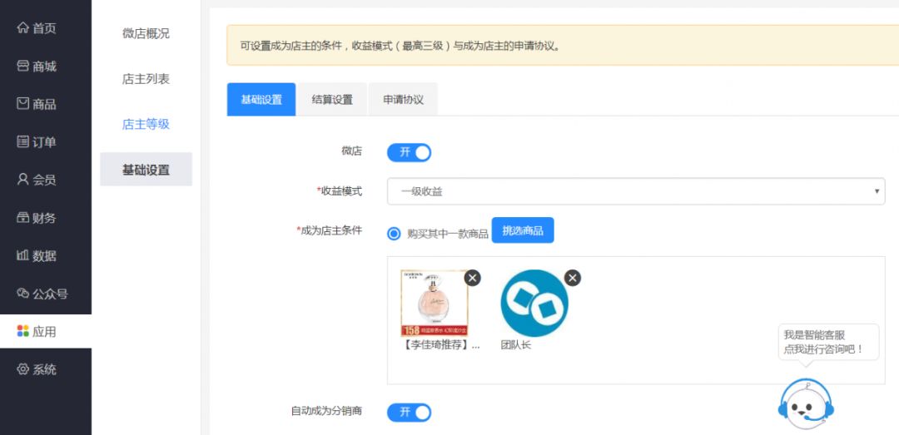Click the store icon beside 商城
Viewport: 899px width, 435px height.
[22, 66]
